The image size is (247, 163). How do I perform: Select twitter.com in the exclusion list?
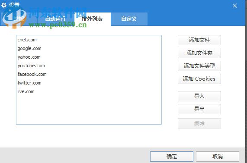(x=89, y=83)
